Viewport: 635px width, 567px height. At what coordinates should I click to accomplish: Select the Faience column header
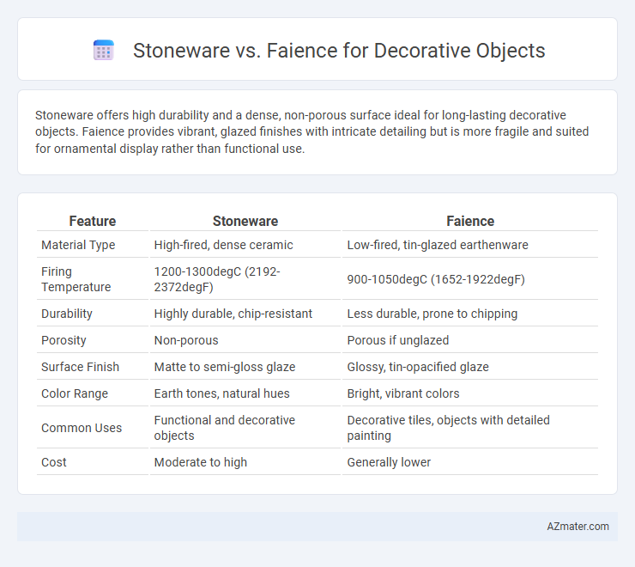(x=470, y=221)
